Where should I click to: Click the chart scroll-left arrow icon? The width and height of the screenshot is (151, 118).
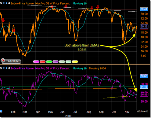(x=1, y=111)
